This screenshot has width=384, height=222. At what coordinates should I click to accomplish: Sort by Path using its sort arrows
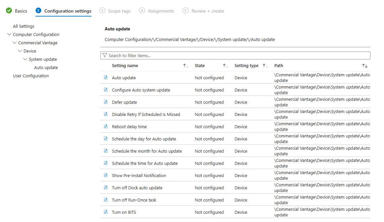pos(365,66)
